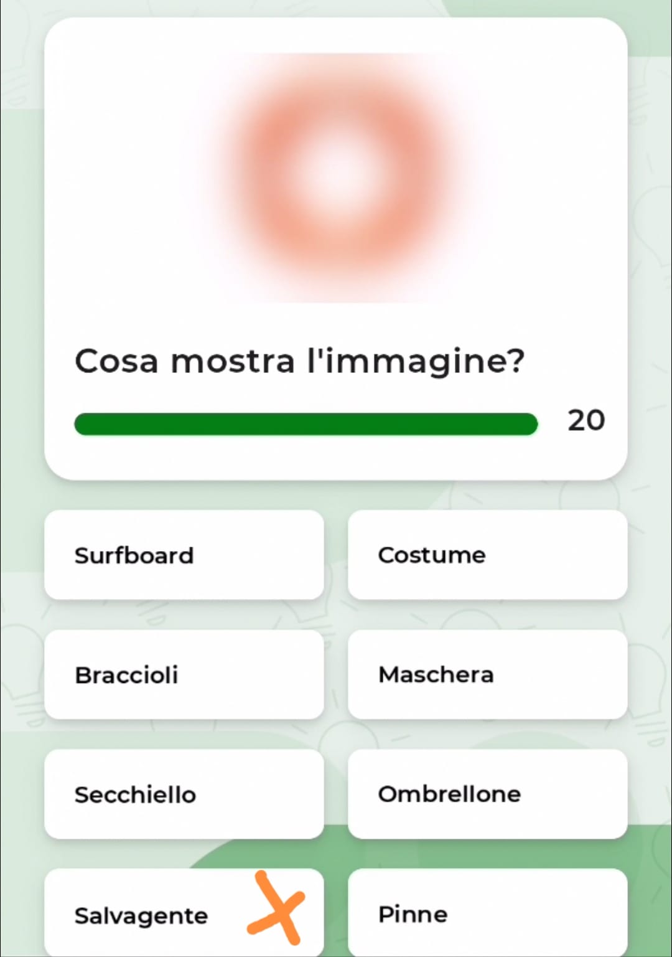Click the question text "Cosa mostra l'immagine?"
The image size is (672, 957).
click(x=299, y=361)
